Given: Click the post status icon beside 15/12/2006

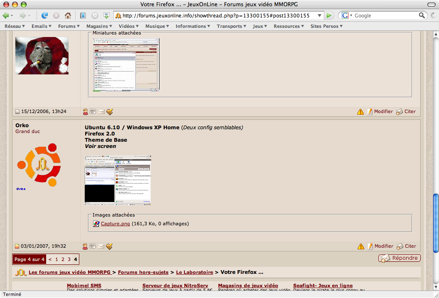Looking at the screenshot, I should click(17, 111).
